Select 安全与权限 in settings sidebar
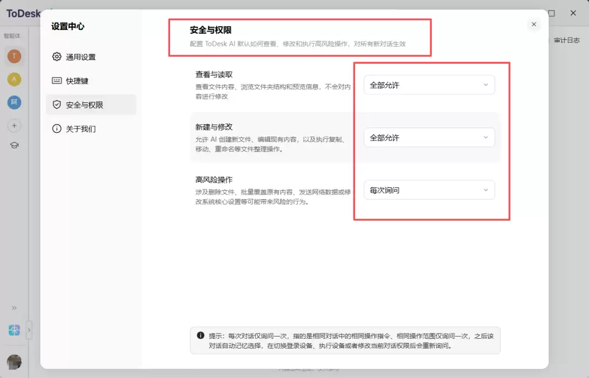 click(91, 105)
